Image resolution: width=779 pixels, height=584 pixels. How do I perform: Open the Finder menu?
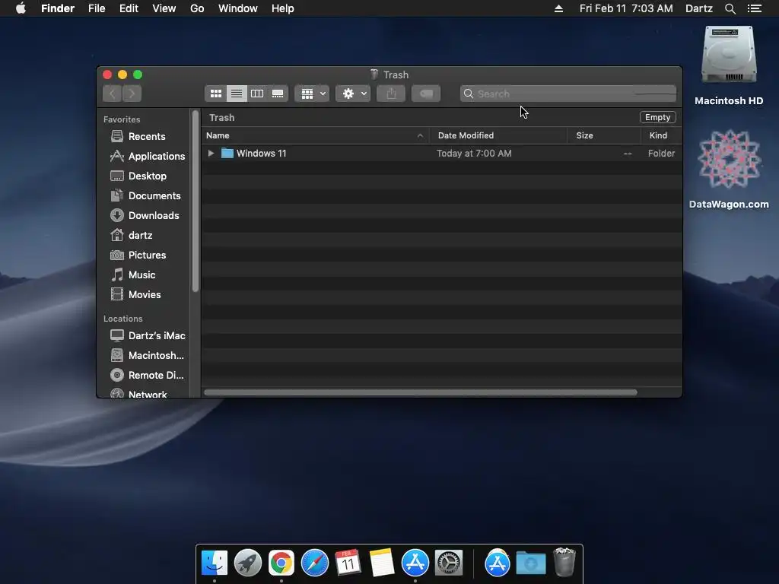pyautogui.click(x=58, y=8)
